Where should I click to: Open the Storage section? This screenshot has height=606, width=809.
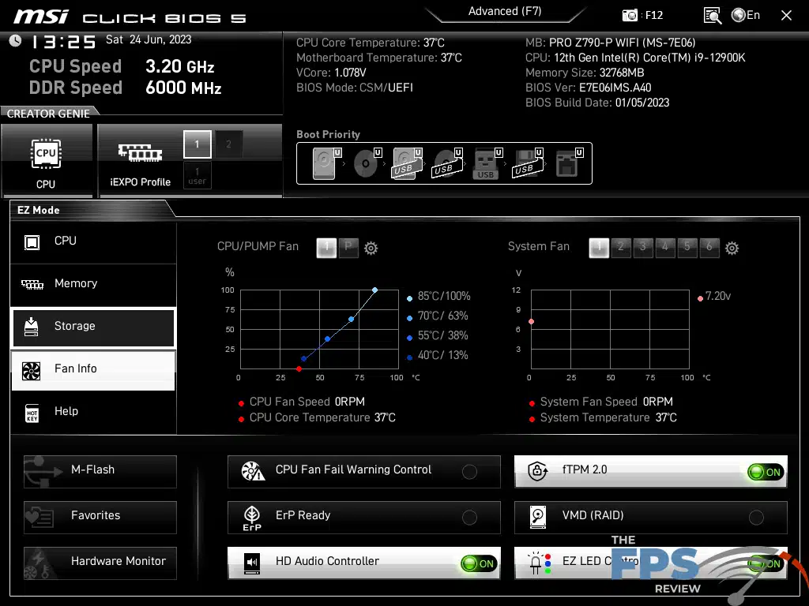click(x=93, y=327)
